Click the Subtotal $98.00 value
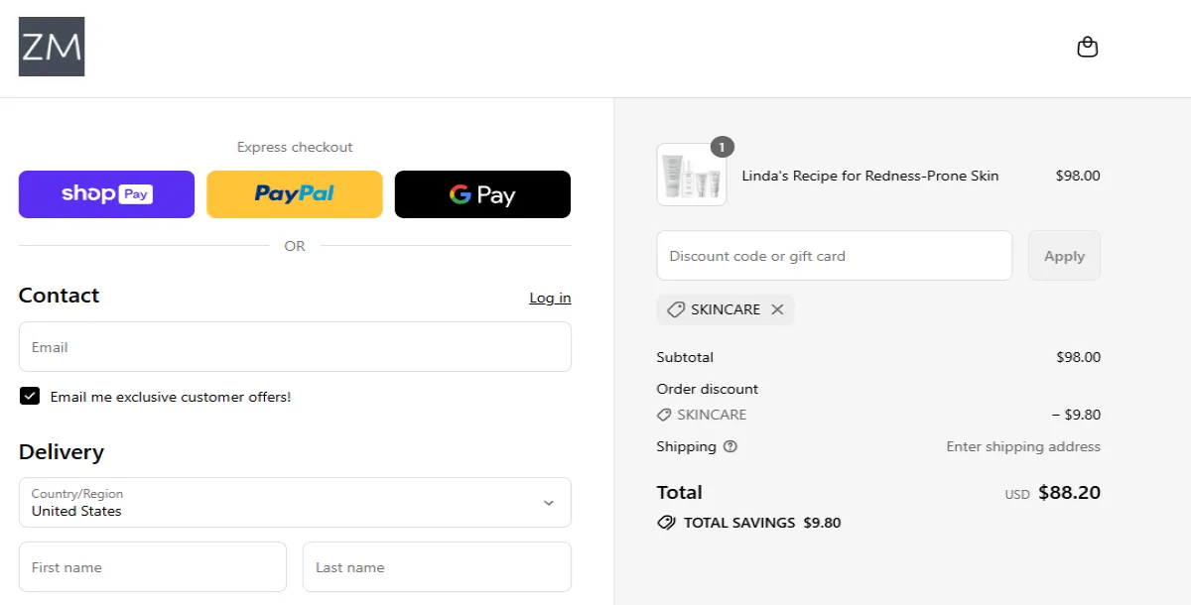Screen dimensions: 1191x605 pos(1078,357)
